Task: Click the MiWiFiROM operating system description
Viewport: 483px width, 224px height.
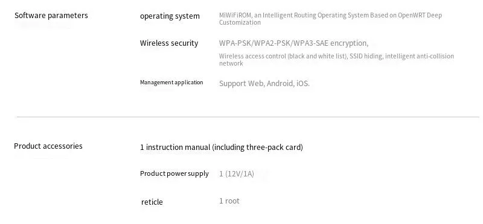Action: point(330,19)
